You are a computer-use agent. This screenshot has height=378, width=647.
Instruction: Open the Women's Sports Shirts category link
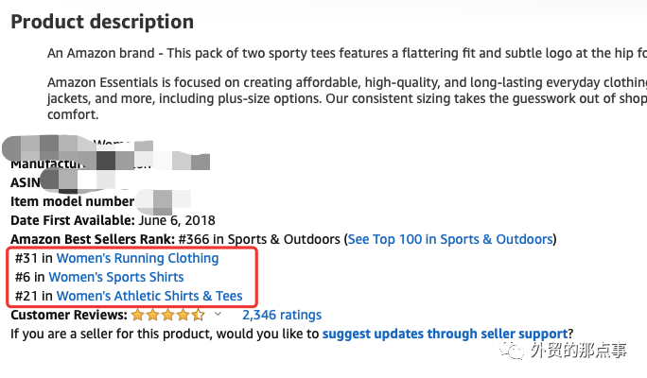(x=116, y=277)
